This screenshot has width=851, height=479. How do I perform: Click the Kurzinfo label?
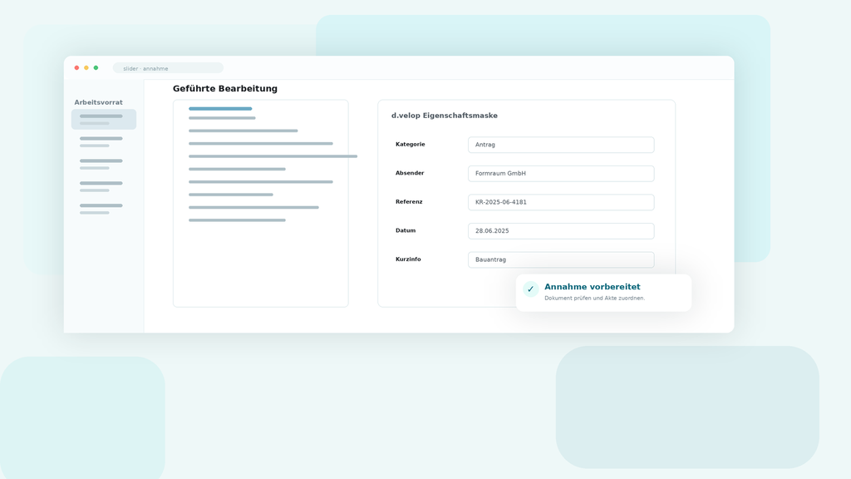[x=408, y=259]
